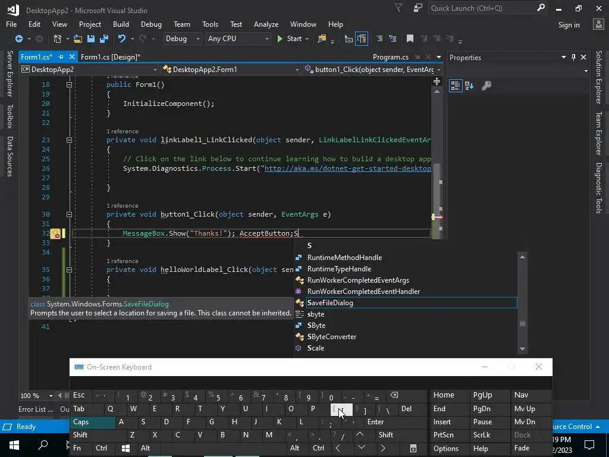
Task: Open the Send Feedback icon
Action: [x=418, y=8]
